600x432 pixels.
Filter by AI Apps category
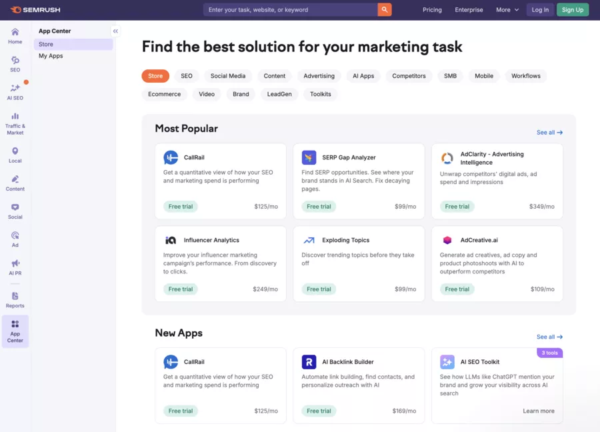pyautogui.click(x=363, y=76)
